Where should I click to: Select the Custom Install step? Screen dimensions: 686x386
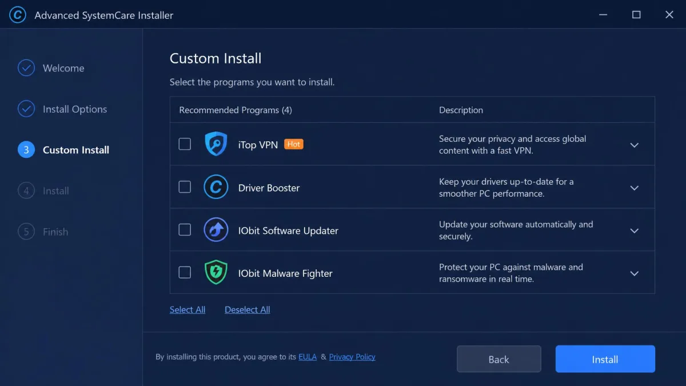76,150
